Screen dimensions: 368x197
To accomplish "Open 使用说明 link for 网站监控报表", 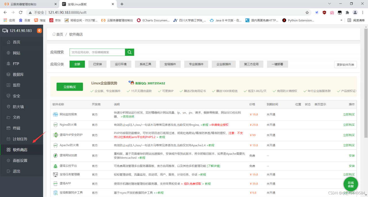I will pos(127,117).
